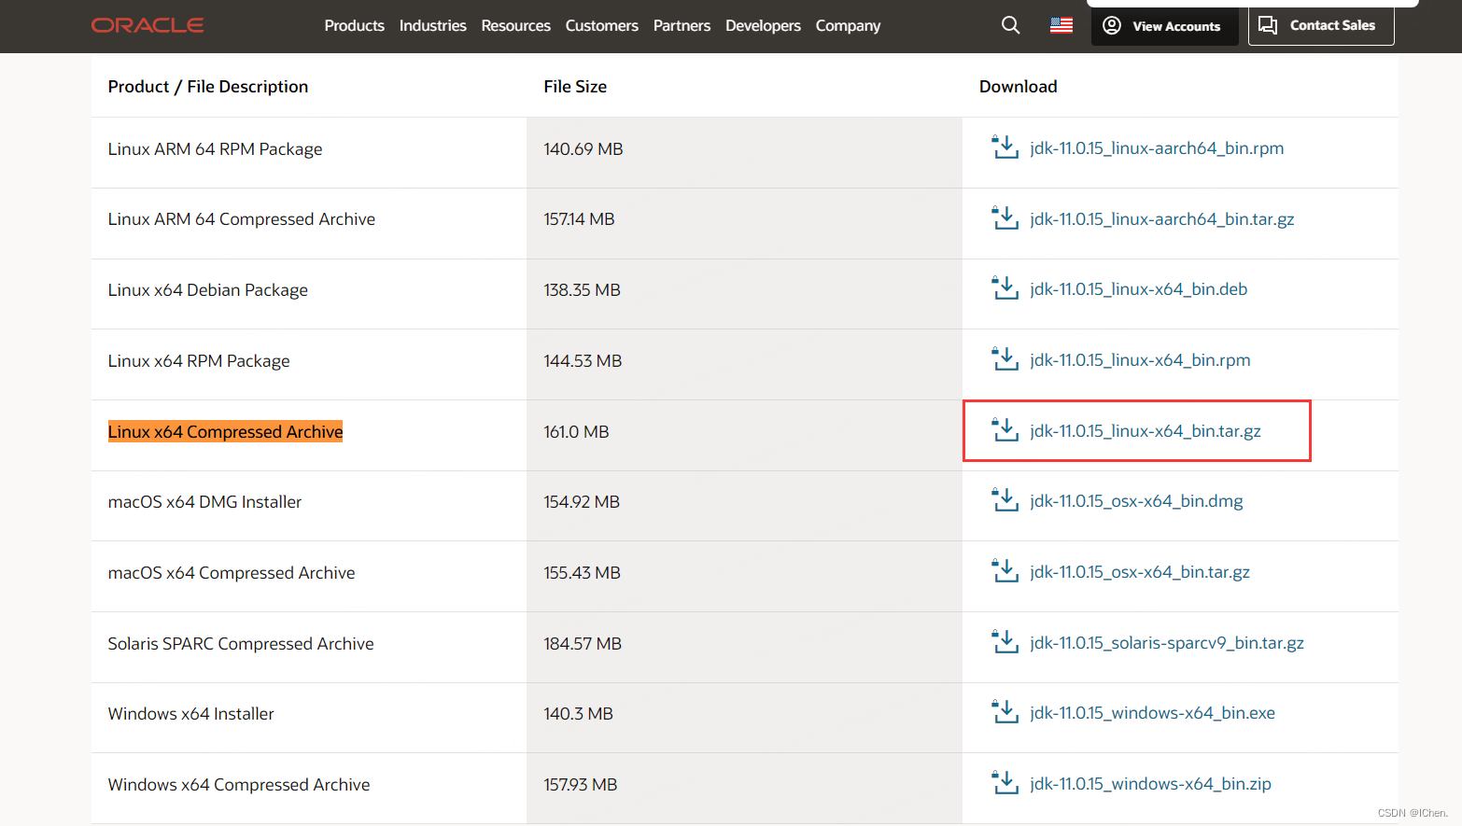Click the Linux ARM 64 RPM Package text
This screenshot has width=1462, height=826.
[x=215, y=149]
